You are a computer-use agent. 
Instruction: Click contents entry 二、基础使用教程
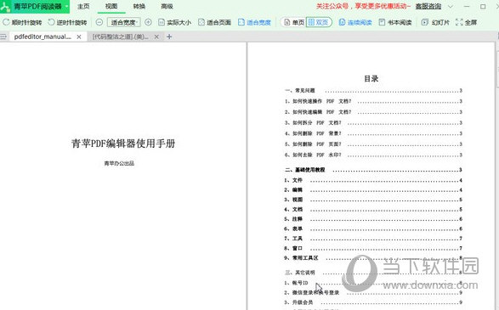tap(373, 170)
